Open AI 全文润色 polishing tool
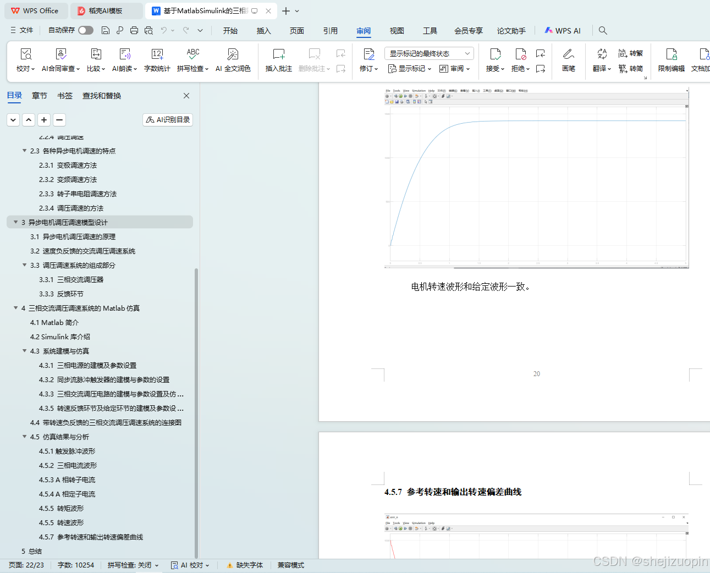Screen dimensions: 710x573 click(x=233, y=60)
